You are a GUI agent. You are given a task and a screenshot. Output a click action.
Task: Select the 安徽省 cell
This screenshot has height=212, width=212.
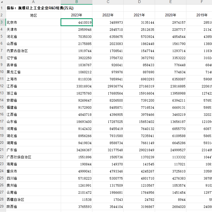34,100
